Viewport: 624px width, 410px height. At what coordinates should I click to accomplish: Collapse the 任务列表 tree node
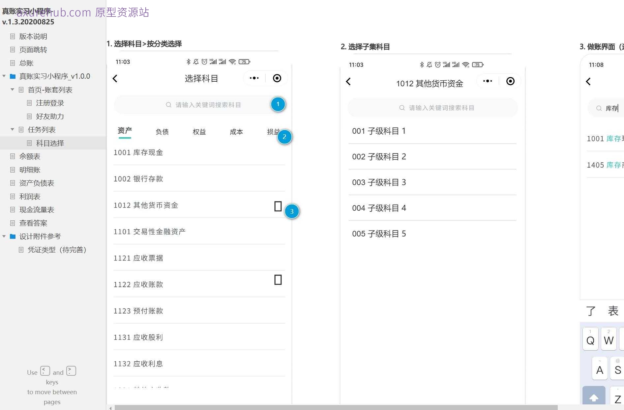tap(12, 129)
